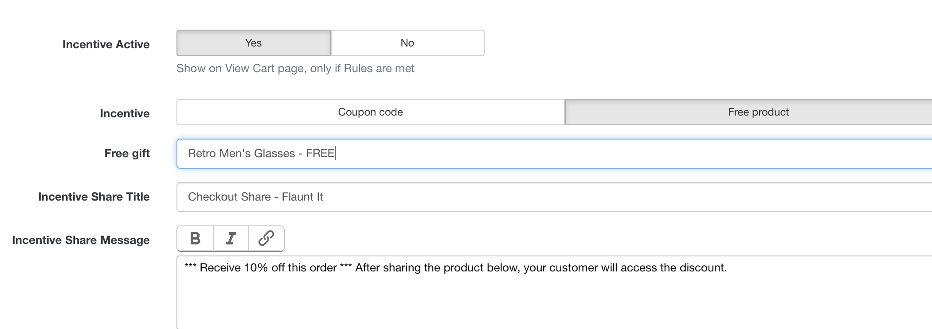Set Incentive Active to Yes
The width and height of the screenshot is (932, 329).
pos(254,43)
